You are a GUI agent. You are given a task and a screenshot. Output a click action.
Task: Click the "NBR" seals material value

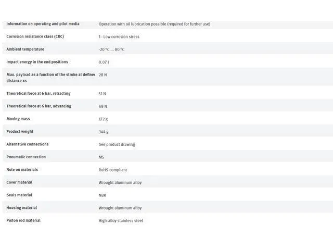103,195
